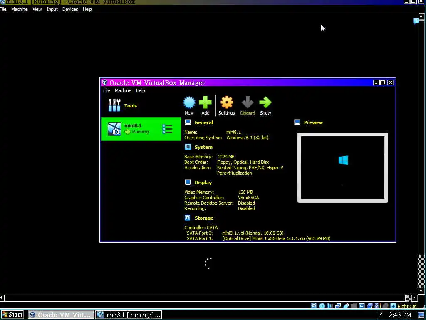The width and height of the screenshot is (426, 320).
Task: Click the Start button on the taskbar
Action: click(12, 315)
